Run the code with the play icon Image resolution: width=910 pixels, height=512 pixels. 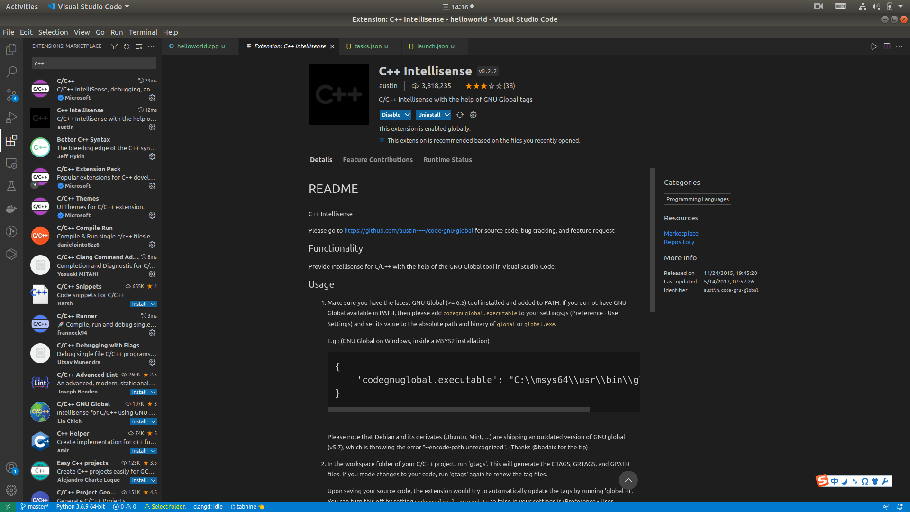(874, 46)
